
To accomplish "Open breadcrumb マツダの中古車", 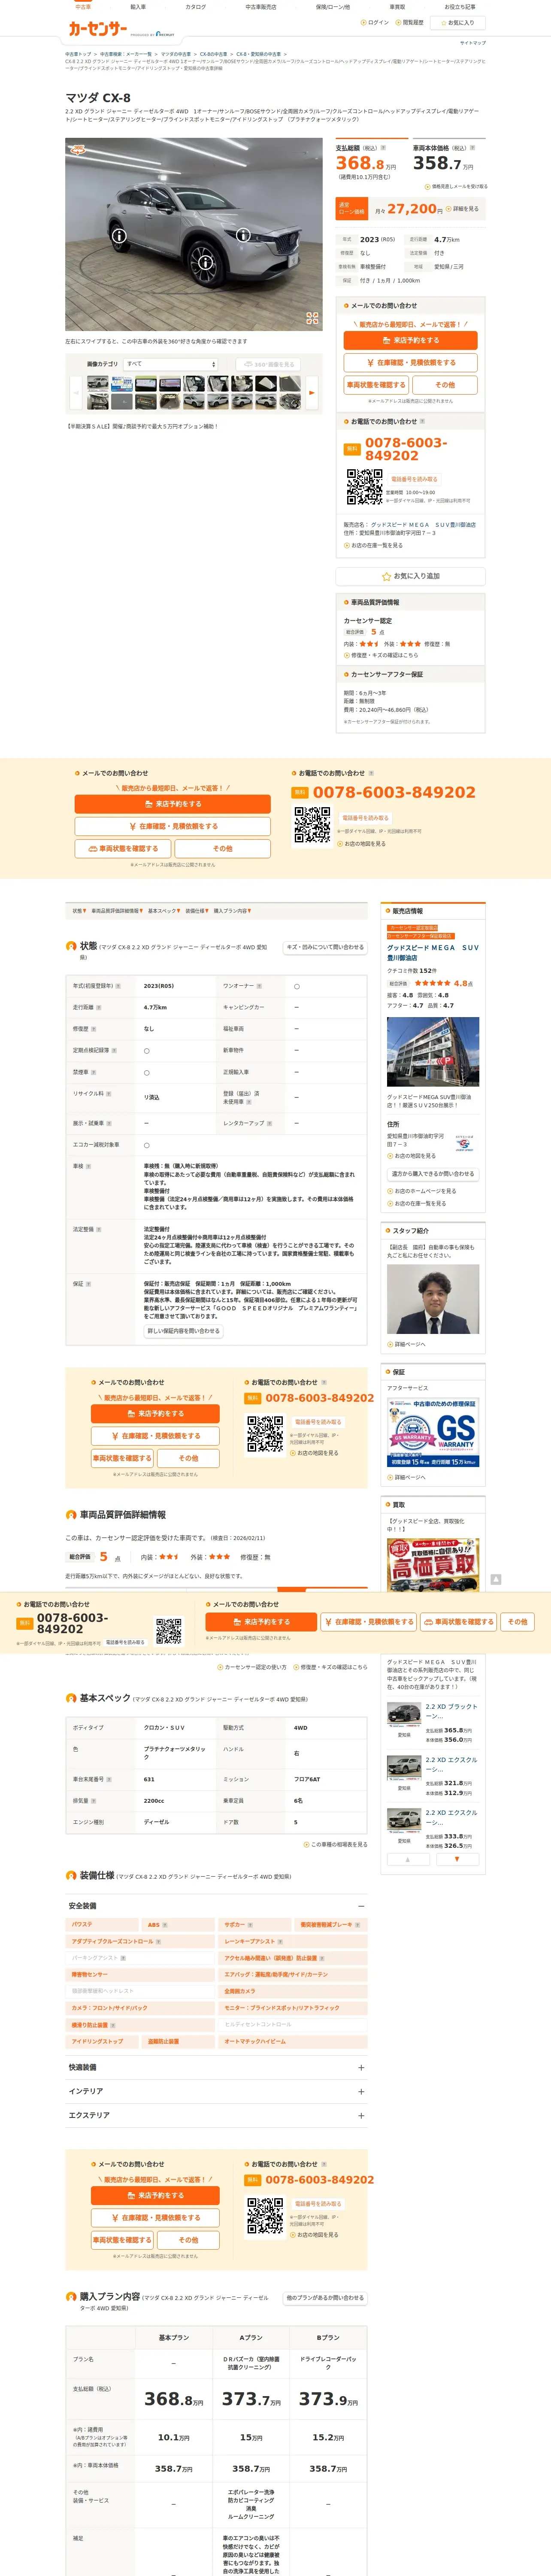I will pos(175,54).
